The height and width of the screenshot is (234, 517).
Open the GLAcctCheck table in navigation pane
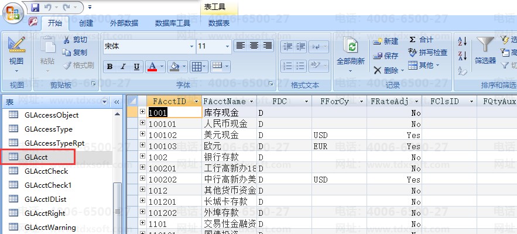(46, 171)
